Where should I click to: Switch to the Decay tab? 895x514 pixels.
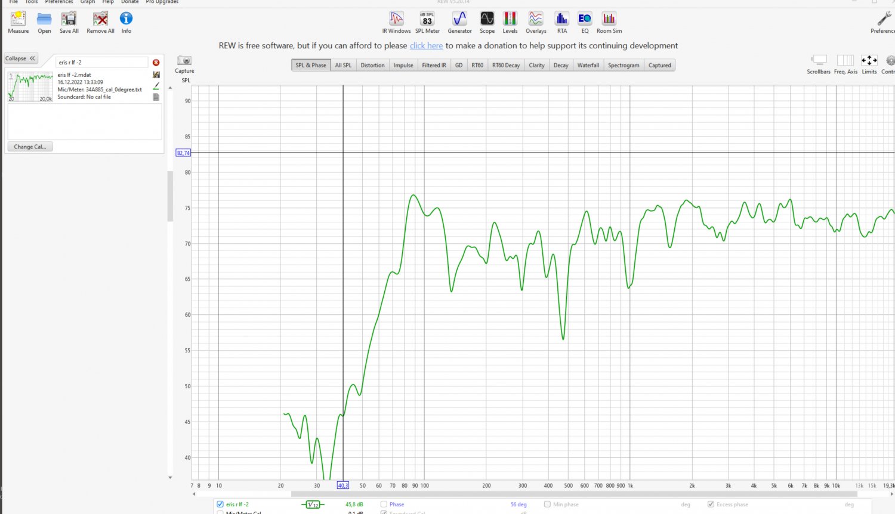(x=561, y=65)
